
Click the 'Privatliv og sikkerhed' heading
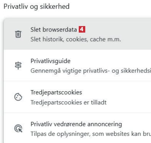pyautogui.click(x=36, y=7)
